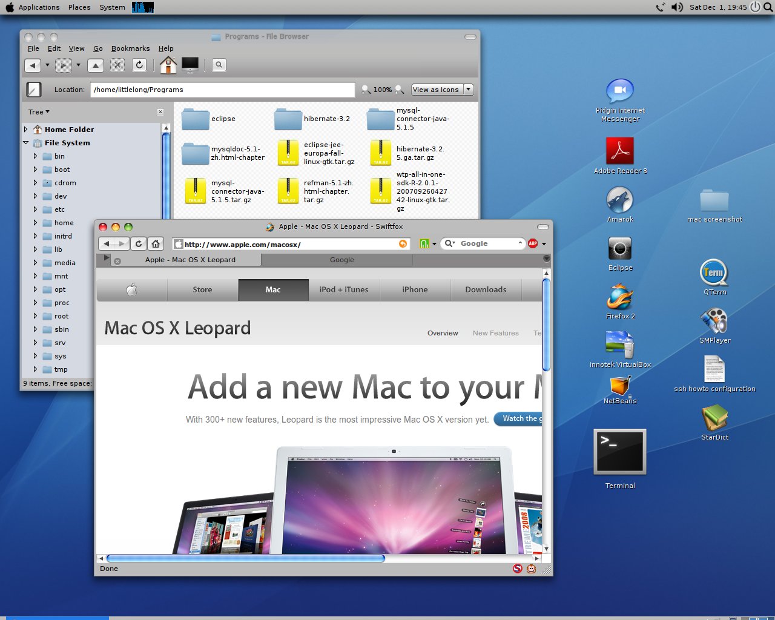The image size is (775, 620).
Task: Open Tree side pane dropdown
Action: pos(39,112)
